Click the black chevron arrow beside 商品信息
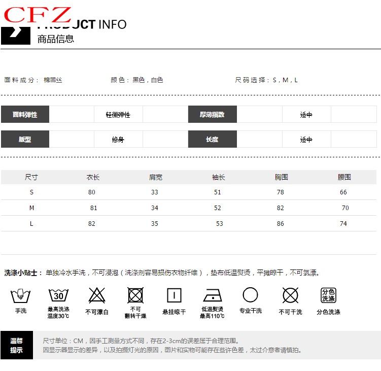 pyautogui.click(x=16, y=33)
